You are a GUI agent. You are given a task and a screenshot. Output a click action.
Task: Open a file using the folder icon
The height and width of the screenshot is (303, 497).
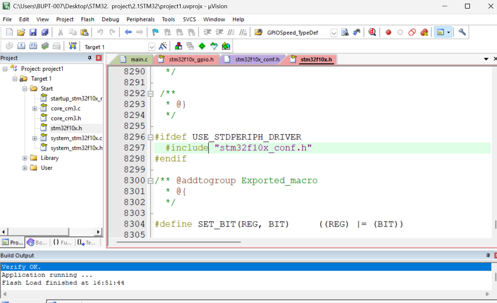pyautogui.click(x=21, y=32)
